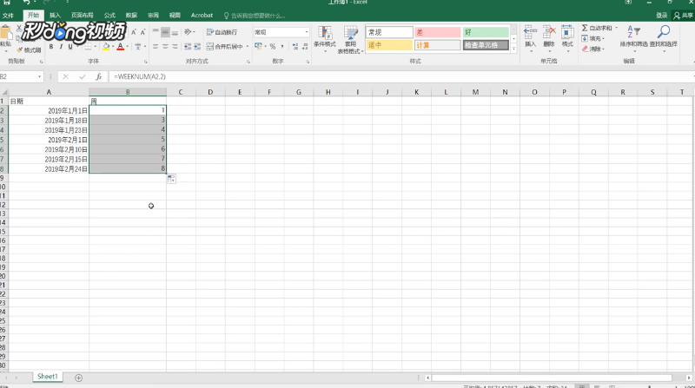Toggle Underline formatting
Screen dimensions: 695x388
tap(70, 47)
